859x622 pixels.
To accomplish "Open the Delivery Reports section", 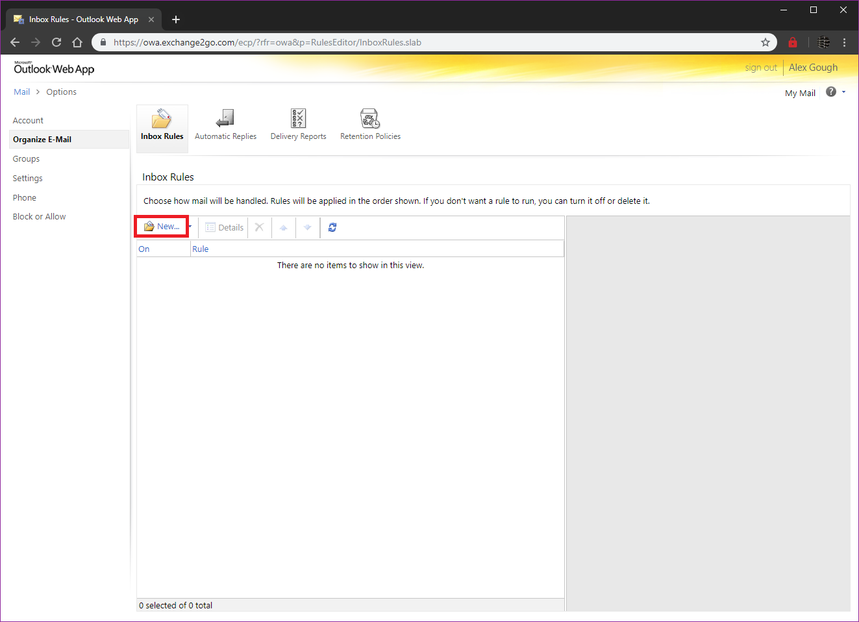I will click(298, 125).
